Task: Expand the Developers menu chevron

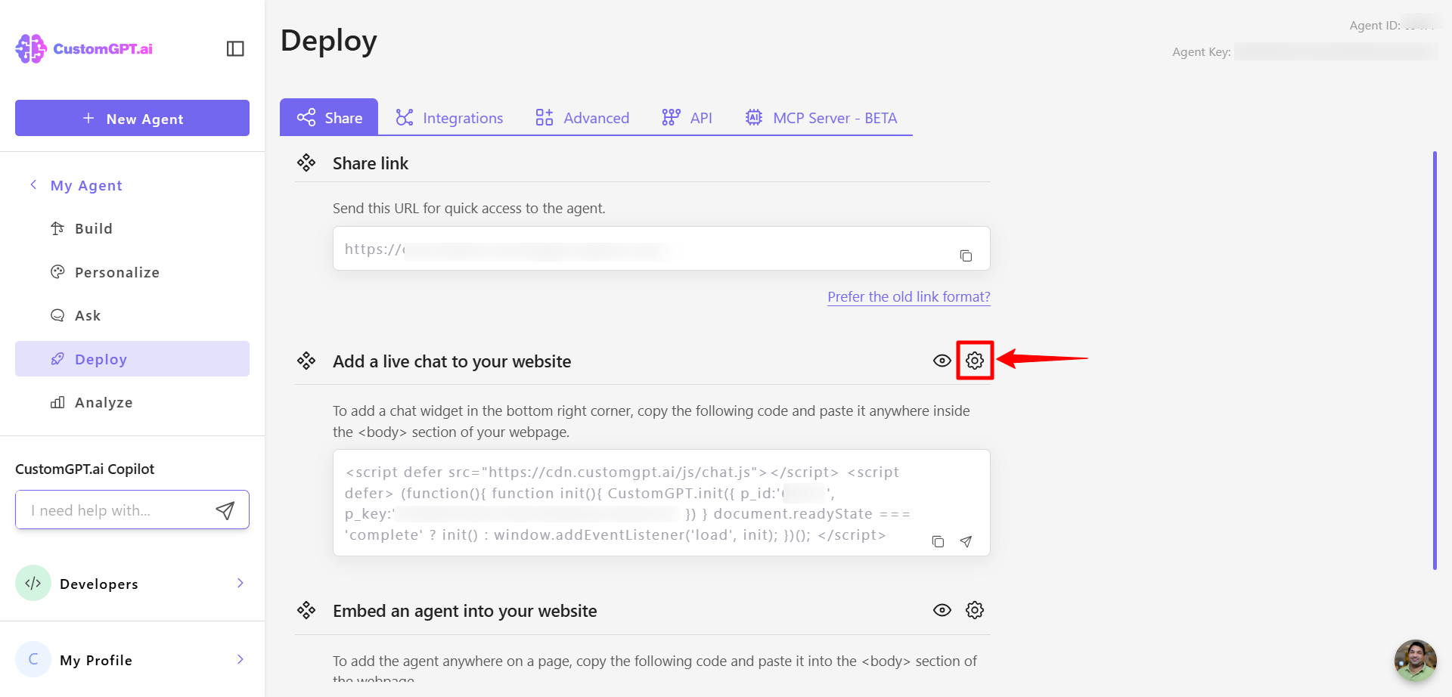Action: tap(240, 583)
